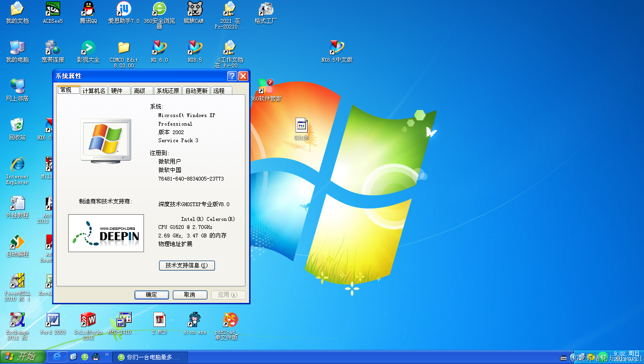Open the 硬件 tab
The width and height of the screenshot is (644, 364).
(x=119, y=91)
